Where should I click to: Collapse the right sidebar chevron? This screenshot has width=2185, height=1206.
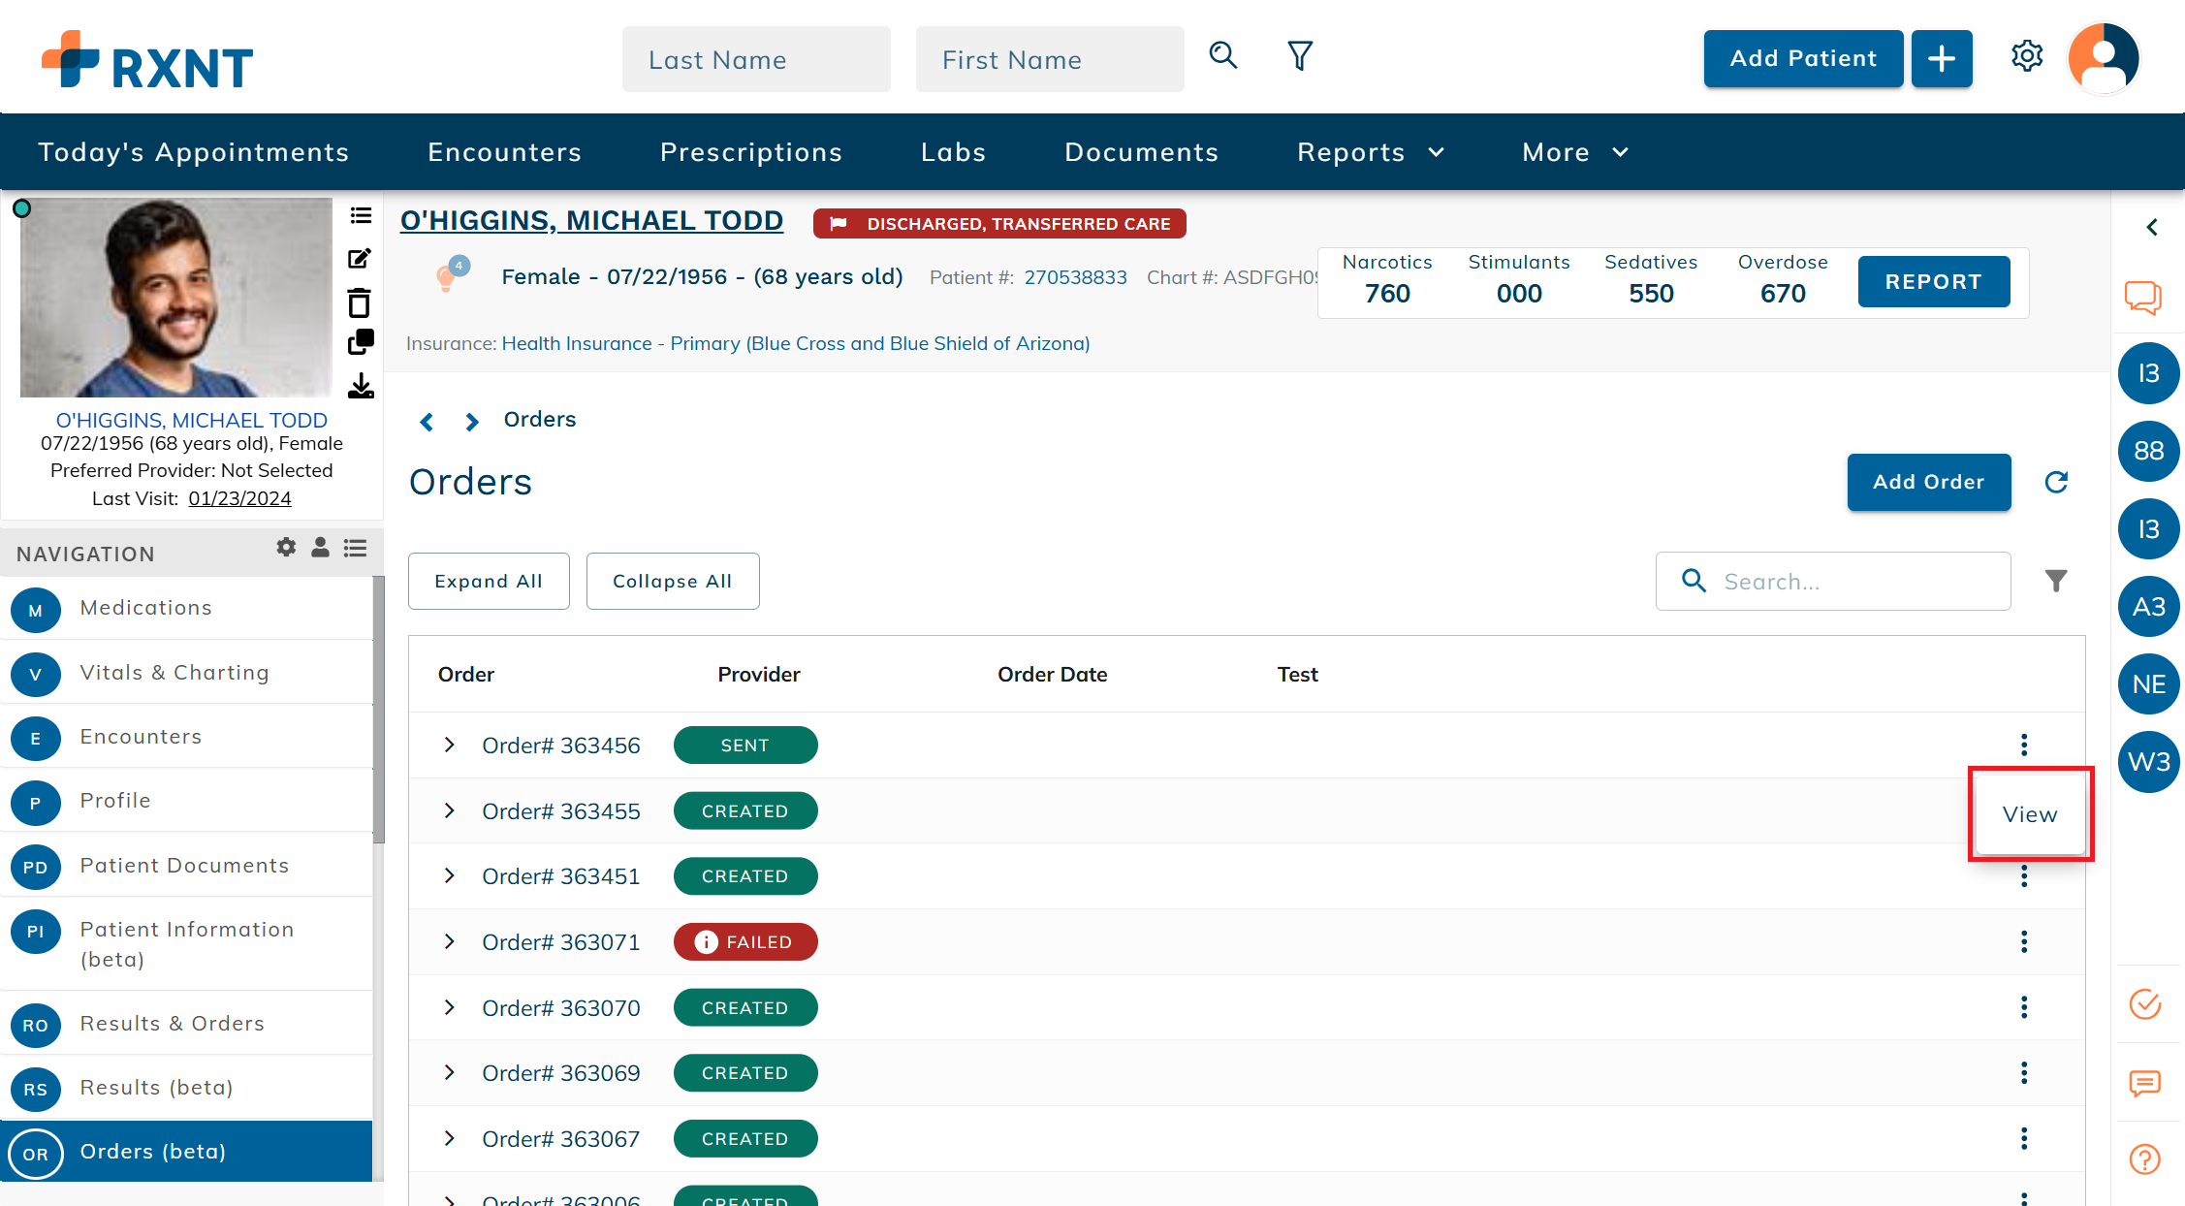[2152, 227]
